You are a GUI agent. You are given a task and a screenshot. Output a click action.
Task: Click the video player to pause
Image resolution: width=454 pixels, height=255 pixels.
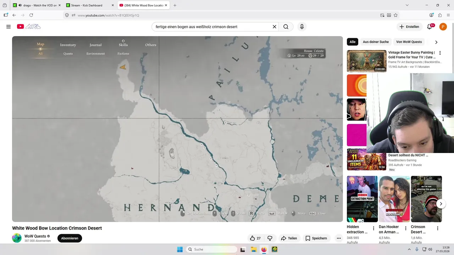177,129
